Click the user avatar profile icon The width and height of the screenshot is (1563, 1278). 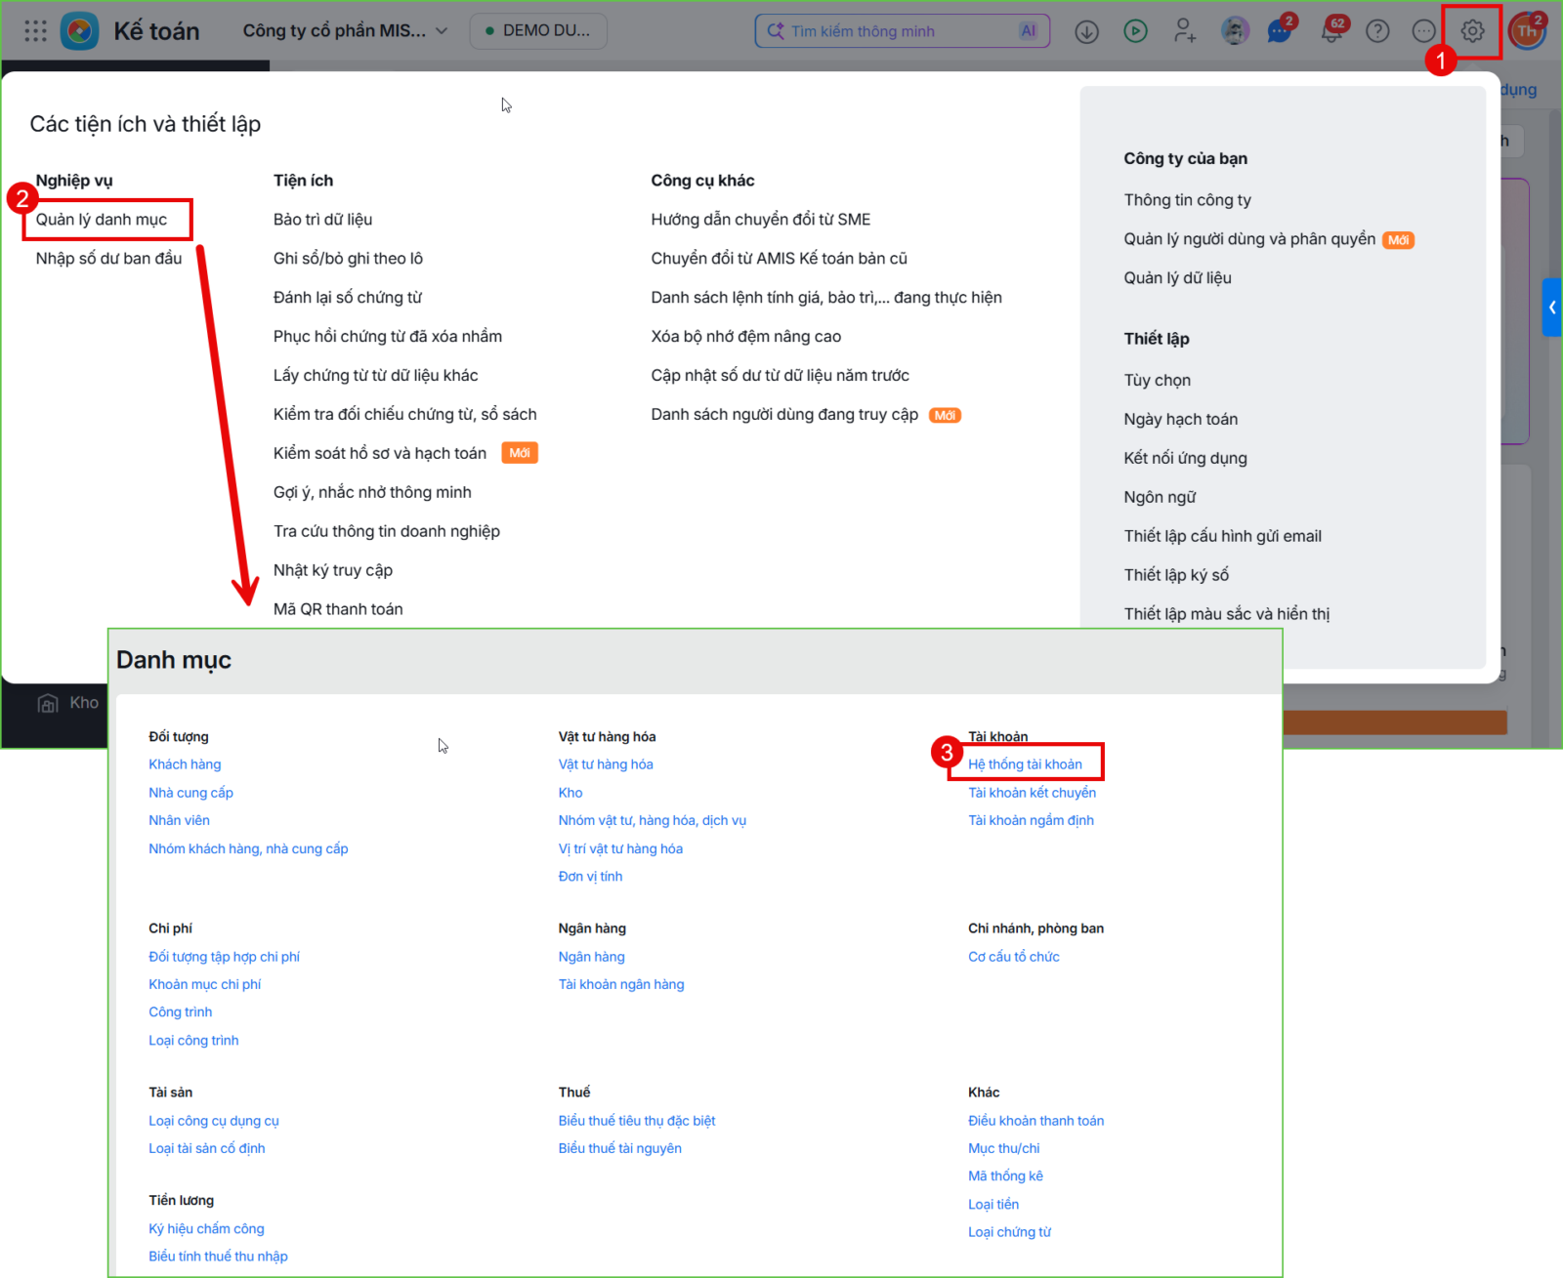[x=1527, y=31]
